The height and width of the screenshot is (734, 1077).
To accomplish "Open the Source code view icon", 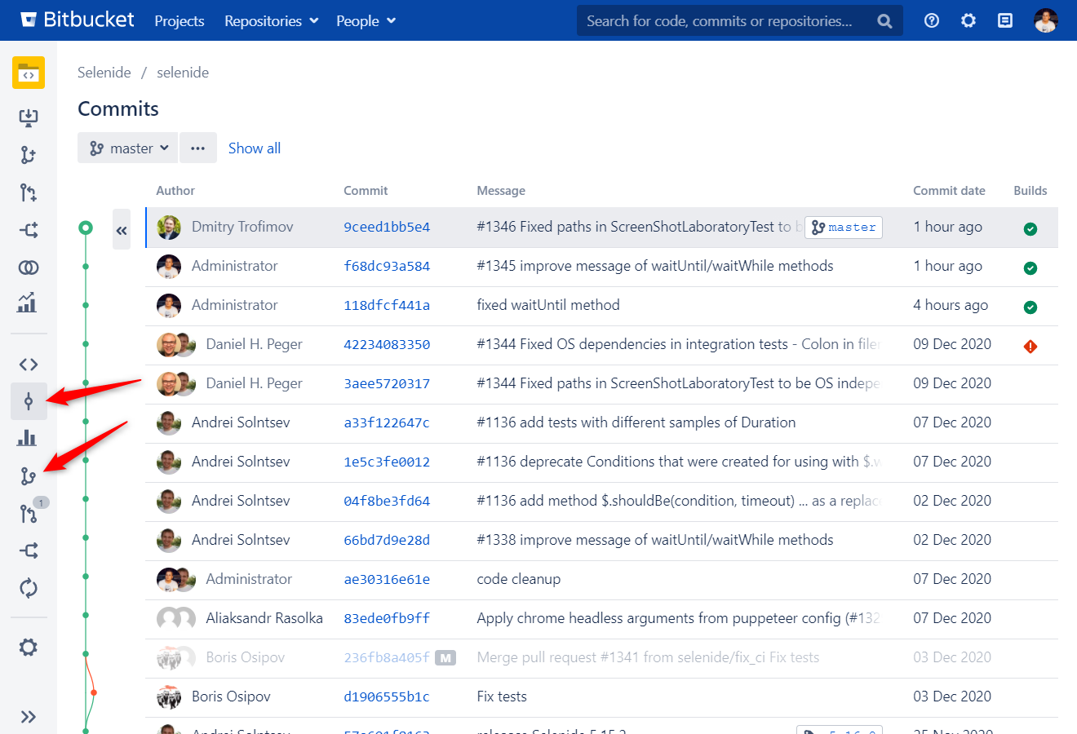I will click(x=29, y=365).
